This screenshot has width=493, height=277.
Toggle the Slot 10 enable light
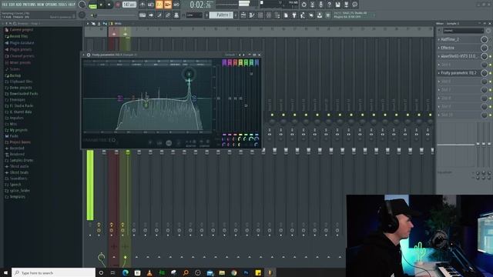491,115
